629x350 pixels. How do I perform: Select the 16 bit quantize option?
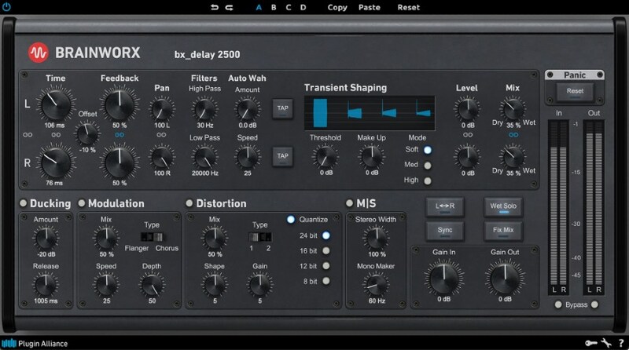326,250
